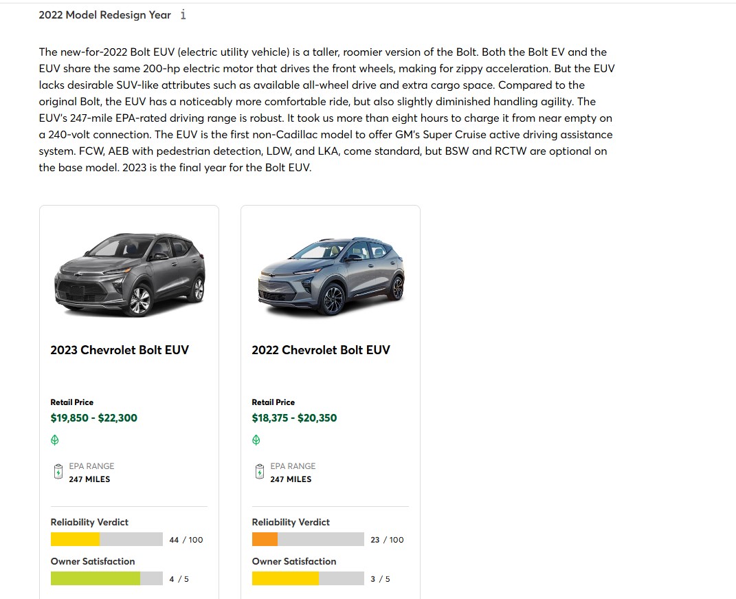Click the info icon beside 2022 Model Redesign Year
The width and height of the screenshot is (736, 599).
tap(183, 15)
